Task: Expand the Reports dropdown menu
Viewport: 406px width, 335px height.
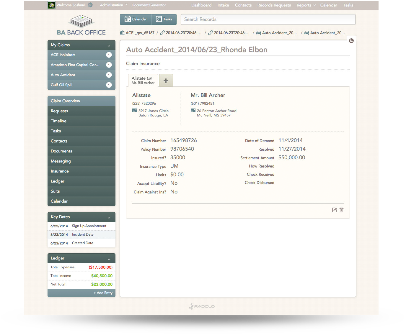Action: point(306,5)
